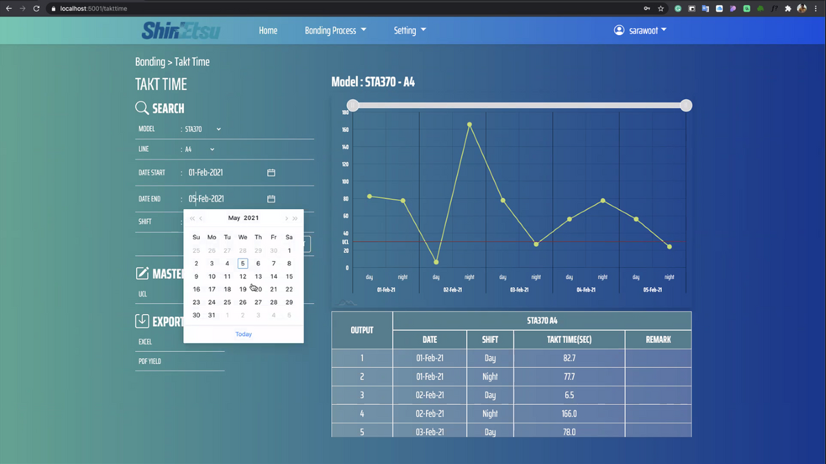Go to the Home menu item
826x464 pixels.
268,30
